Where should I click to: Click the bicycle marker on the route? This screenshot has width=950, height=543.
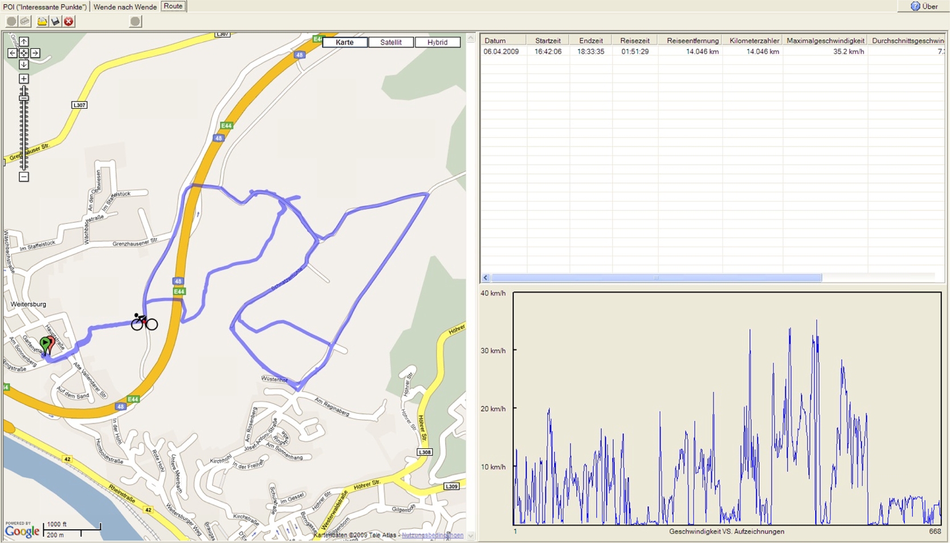coord(144,322)
